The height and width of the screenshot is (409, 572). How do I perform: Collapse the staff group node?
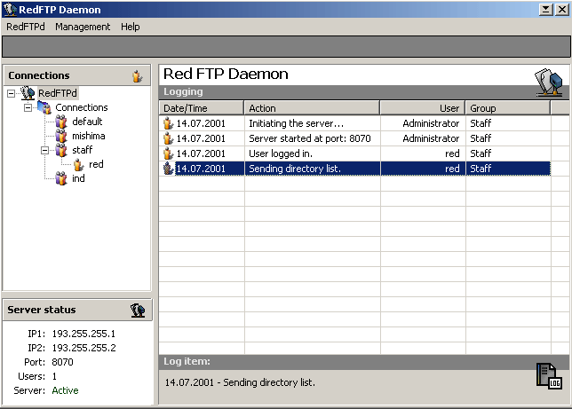point(44,150)
